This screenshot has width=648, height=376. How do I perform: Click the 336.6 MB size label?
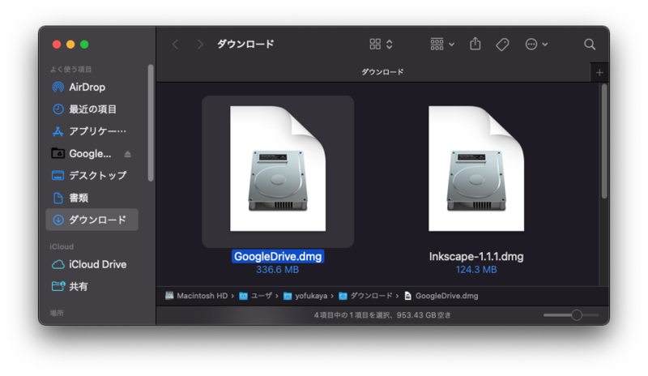coord(277,270)
